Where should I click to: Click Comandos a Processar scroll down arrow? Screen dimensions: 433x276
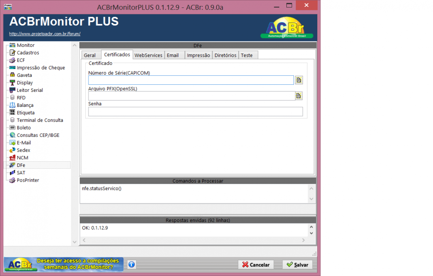pyautogui.click(x=311, y=199)
